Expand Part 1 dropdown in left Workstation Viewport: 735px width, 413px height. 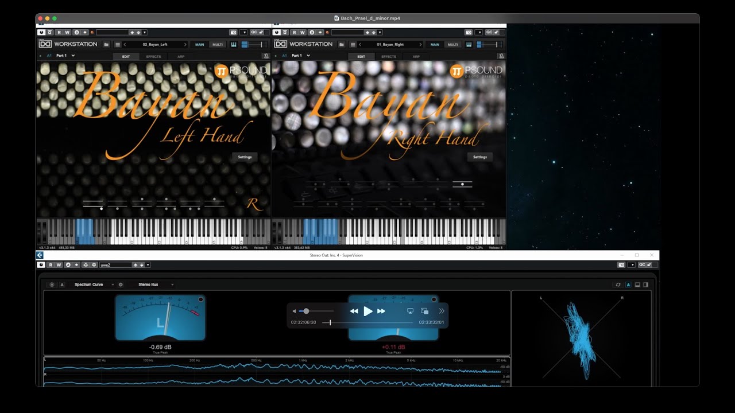tap(73, 56)
